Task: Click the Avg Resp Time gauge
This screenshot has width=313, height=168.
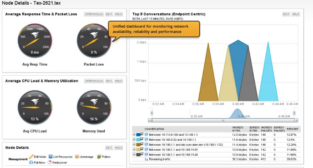Action: [35, 41]
